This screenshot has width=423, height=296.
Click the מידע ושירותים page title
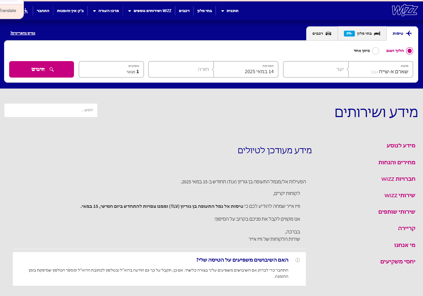376,112
